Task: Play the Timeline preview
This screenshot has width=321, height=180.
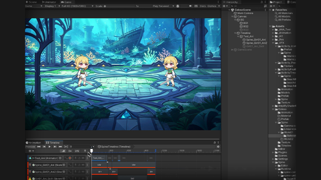Action: point(49,147)
